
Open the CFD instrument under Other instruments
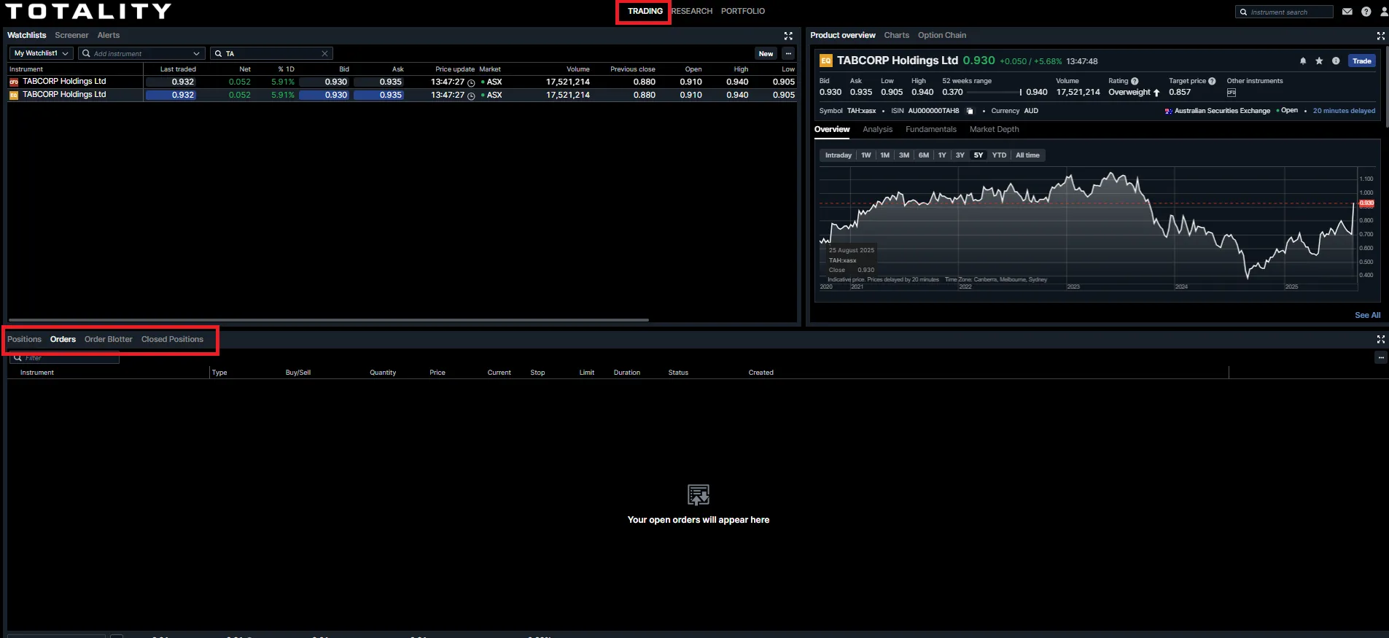point(1232,93)
